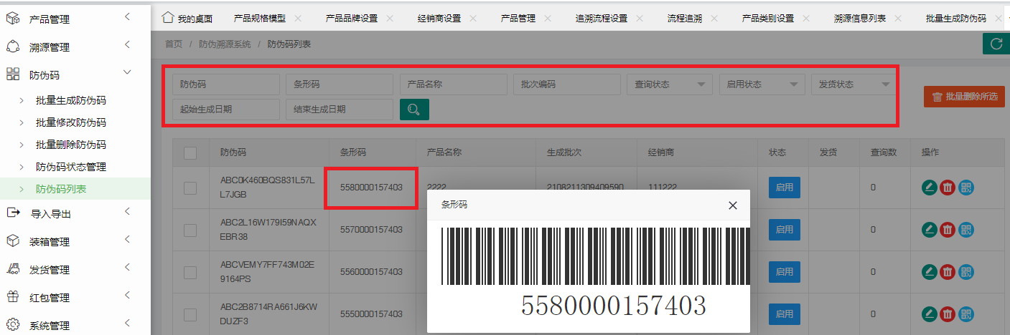Close the 条形码 barcode popup
1010x335 pixels.
(732, 205)
